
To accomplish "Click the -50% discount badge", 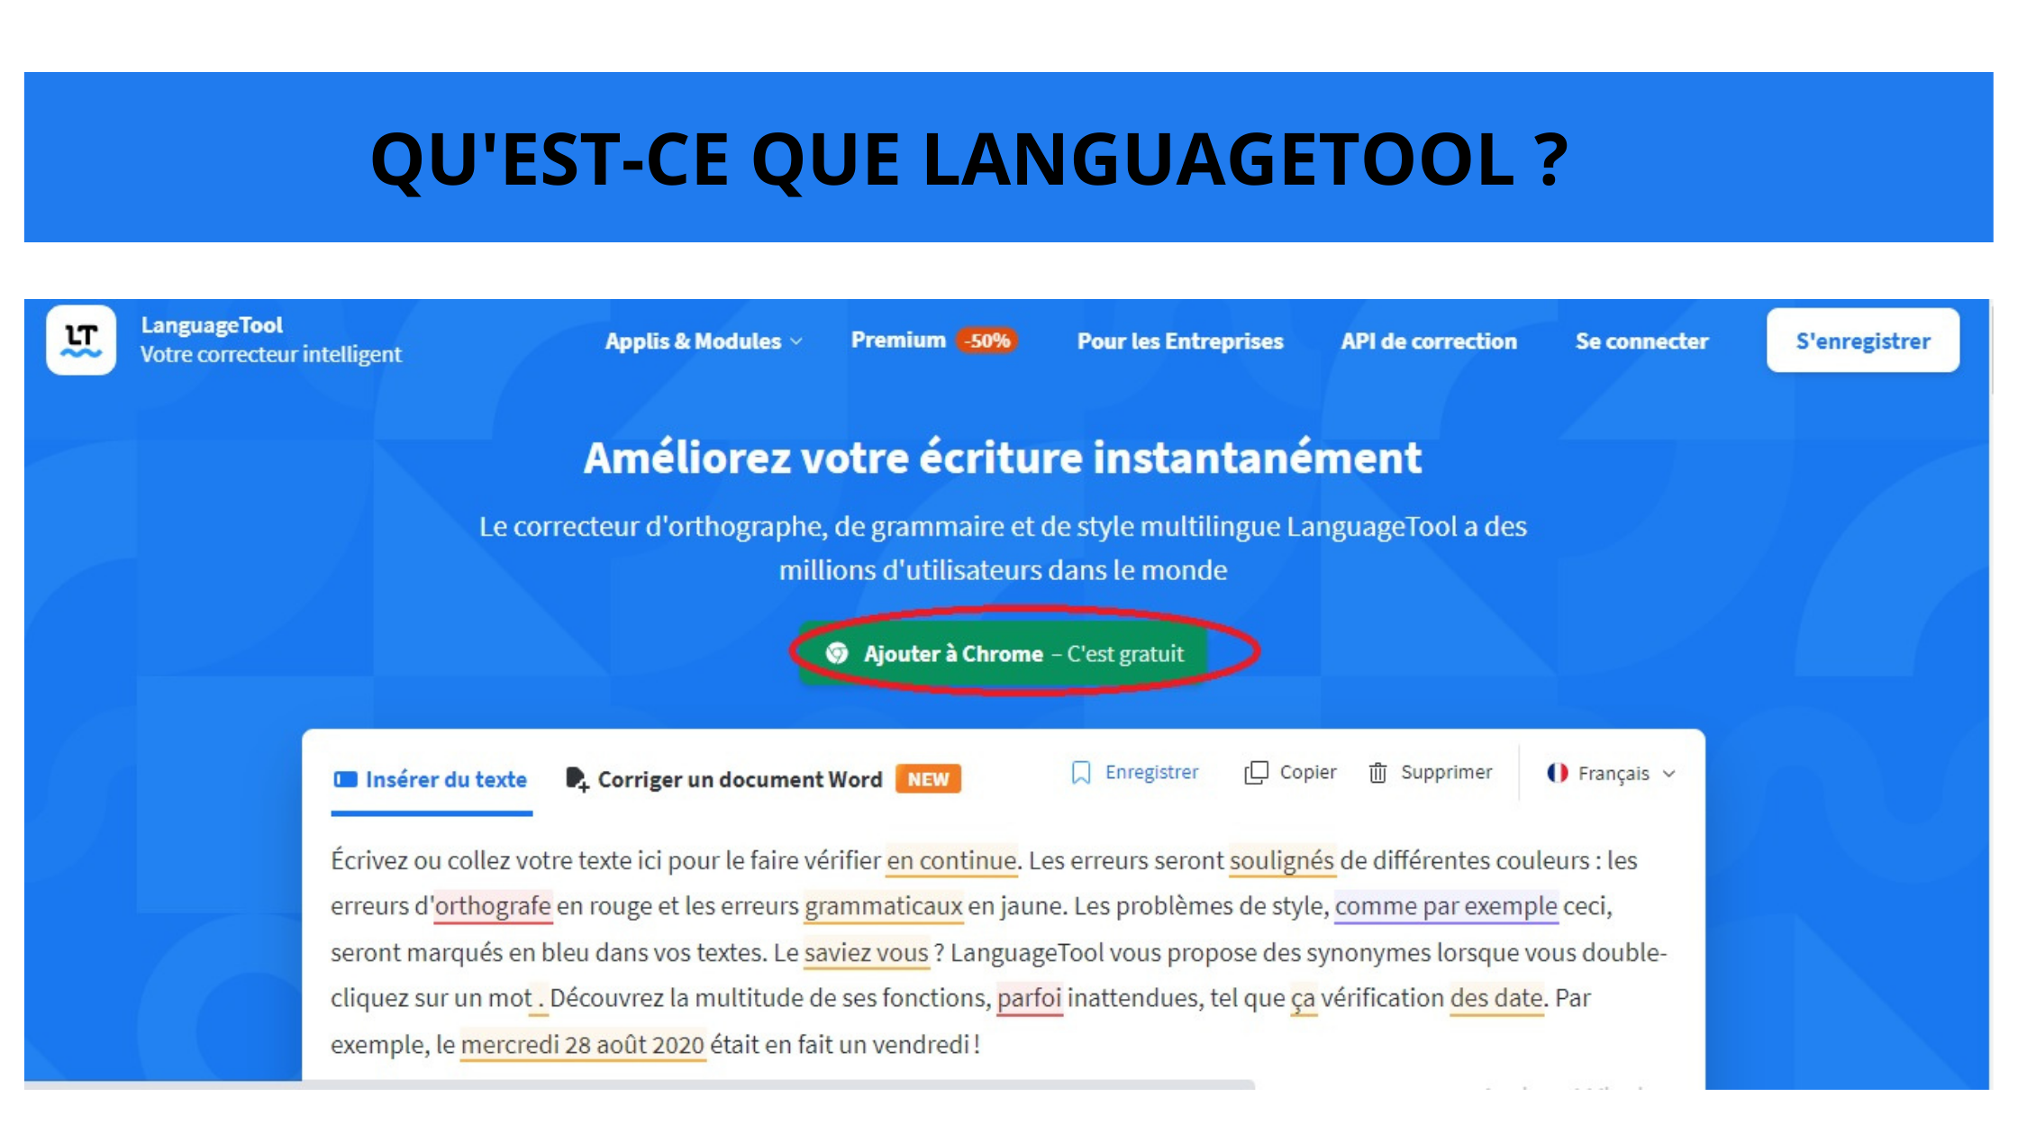I will pyautogui.click(x=987, y=340).
